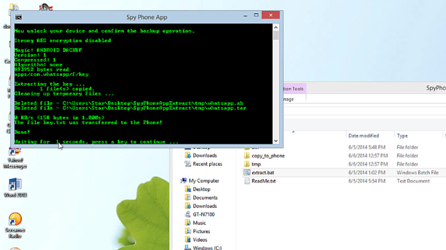Click the console scrollbar down arrow
Screen dimensions: 446x250
point(276,141)
